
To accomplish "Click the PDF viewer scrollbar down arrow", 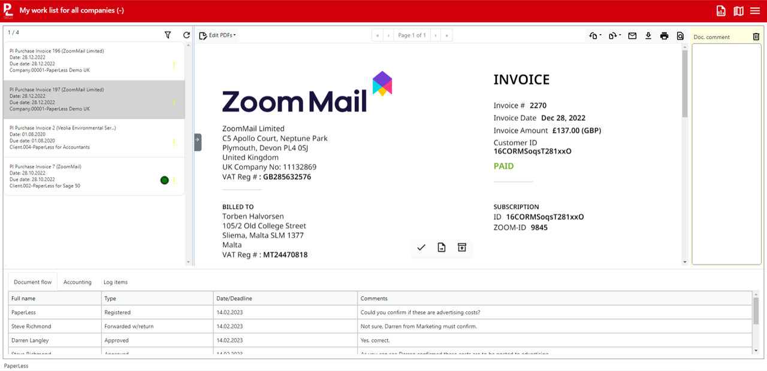I will 685,261.
